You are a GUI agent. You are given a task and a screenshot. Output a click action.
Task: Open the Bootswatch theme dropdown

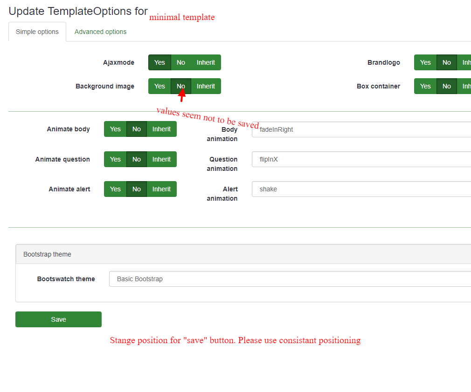pyautogui.click(x=290, y=279)
